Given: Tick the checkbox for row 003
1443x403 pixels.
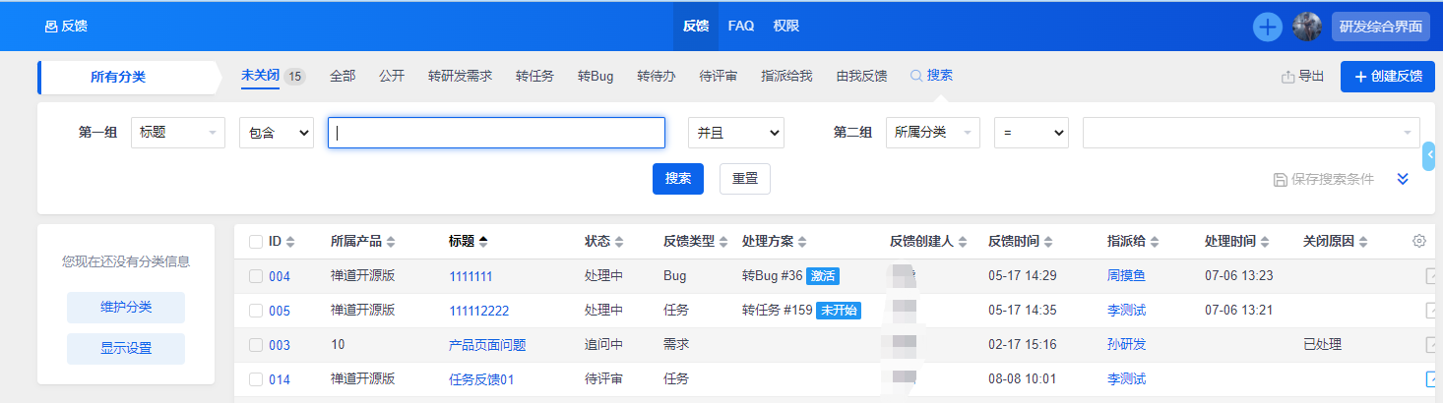Looking at the screenshot, I should [x=256, y=345].
